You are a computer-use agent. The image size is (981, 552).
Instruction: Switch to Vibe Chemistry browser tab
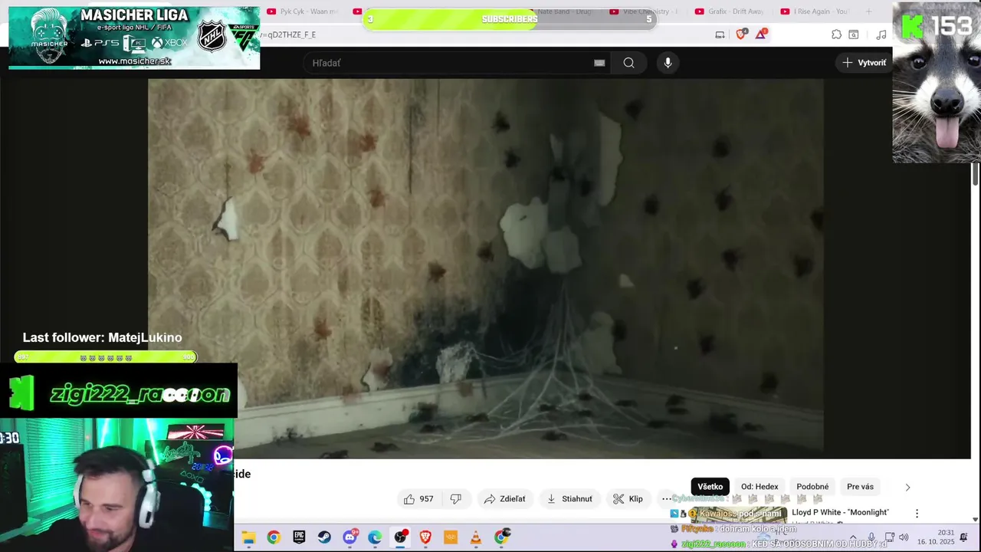click(x=644, y=11)
